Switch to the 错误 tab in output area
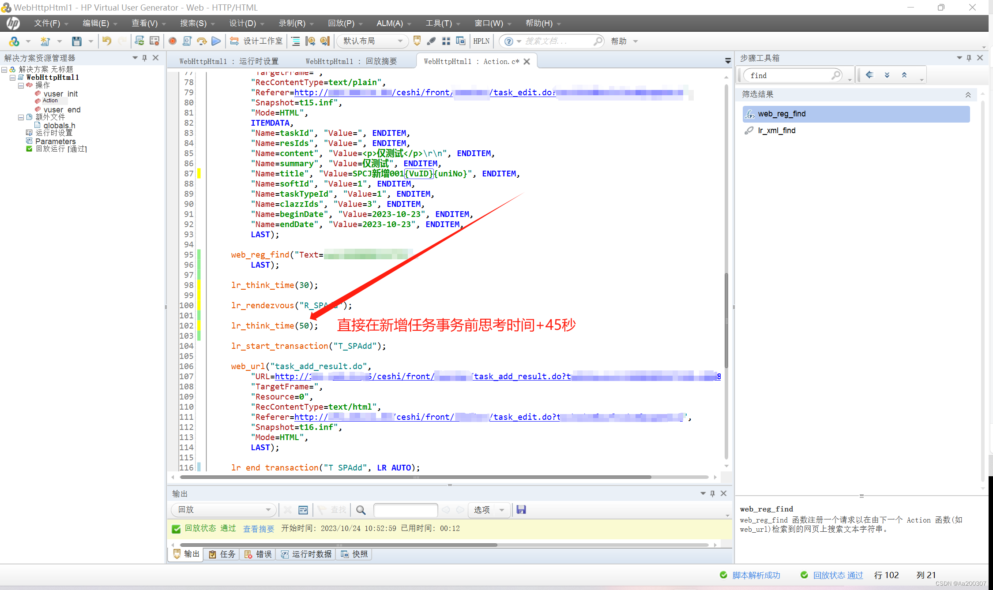This screenshot has height=590, width=993. [x=263, y=554]
